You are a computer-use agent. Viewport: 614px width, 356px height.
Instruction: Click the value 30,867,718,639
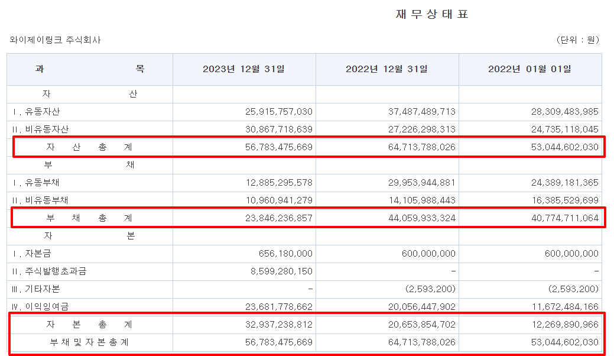coord(279,130)
